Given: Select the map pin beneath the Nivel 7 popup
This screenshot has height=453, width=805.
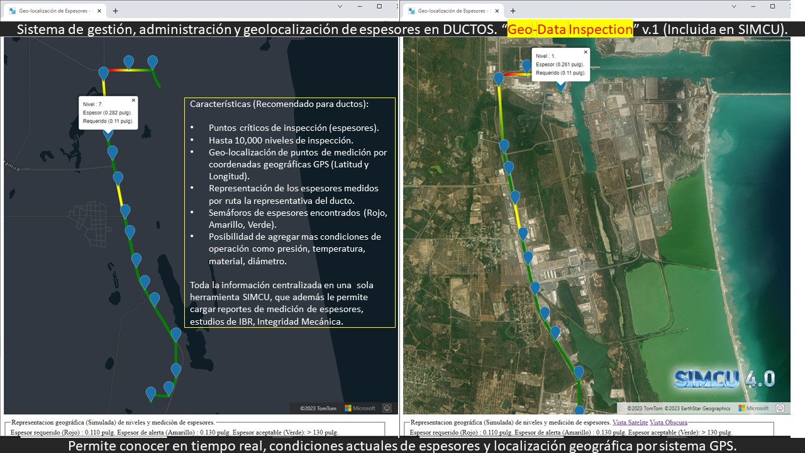Looking at the screenshot, I should click(108, 133).
